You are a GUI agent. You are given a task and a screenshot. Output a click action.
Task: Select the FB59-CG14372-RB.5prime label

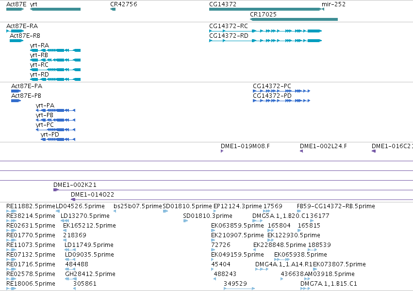(x=336, y=206)
